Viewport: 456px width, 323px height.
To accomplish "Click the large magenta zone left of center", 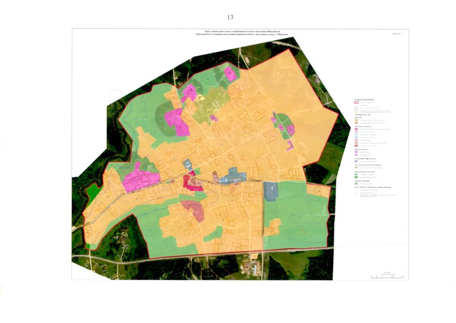I will click(x=138, y=181).
